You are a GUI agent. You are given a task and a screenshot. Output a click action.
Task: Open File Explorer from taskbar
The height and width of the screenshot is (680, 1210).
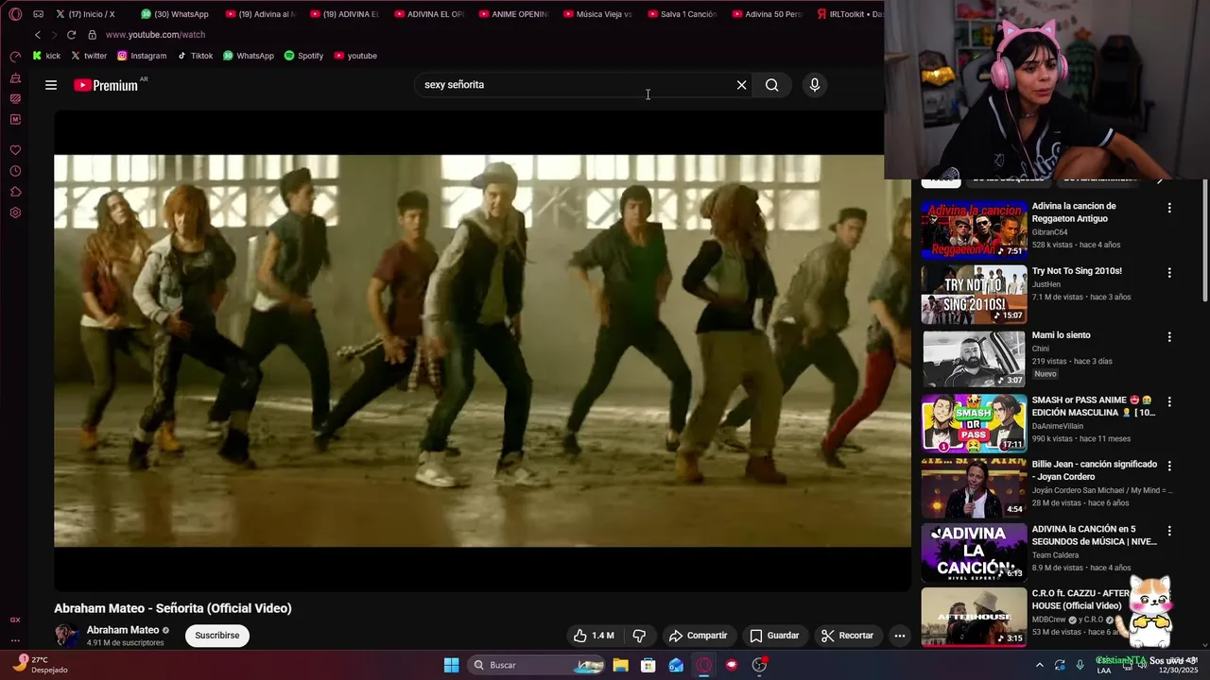621,665
